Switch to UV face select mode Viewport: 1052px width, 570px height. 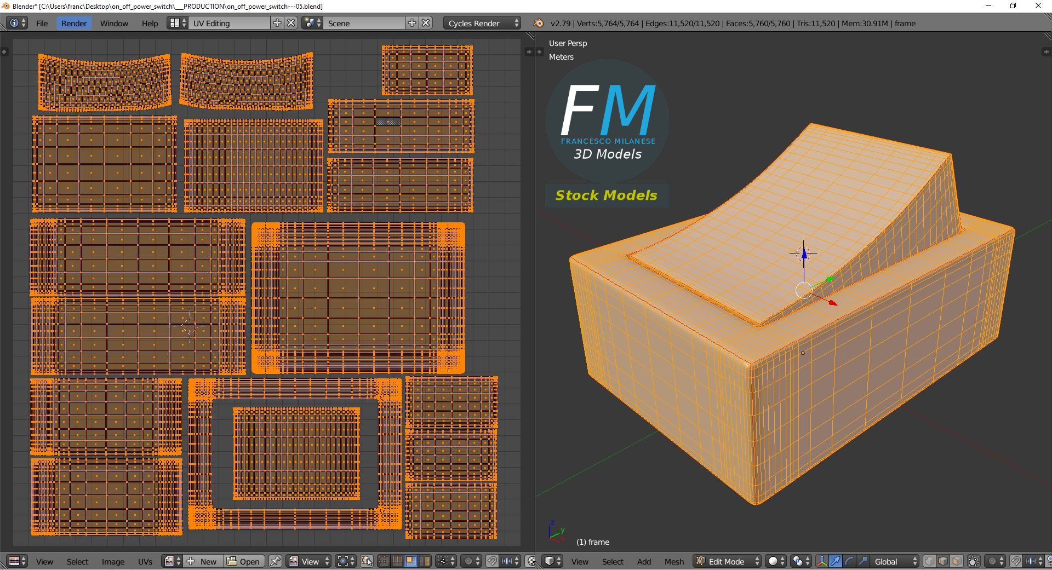[410, 561]
